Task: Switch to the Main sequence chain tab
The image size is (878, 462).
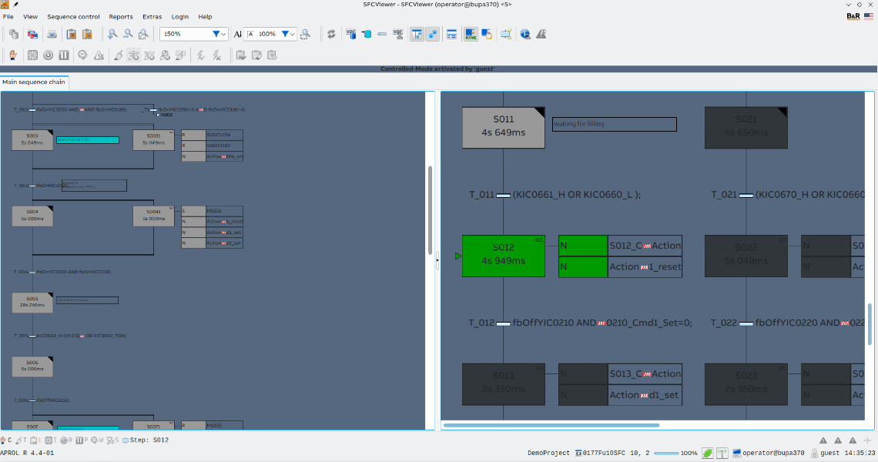Action: tap(34, 82)
